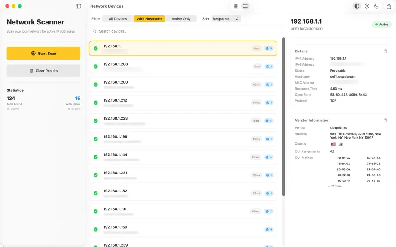Select automatic appearance mode icon
396x247 pixels.
pos(356,6)
